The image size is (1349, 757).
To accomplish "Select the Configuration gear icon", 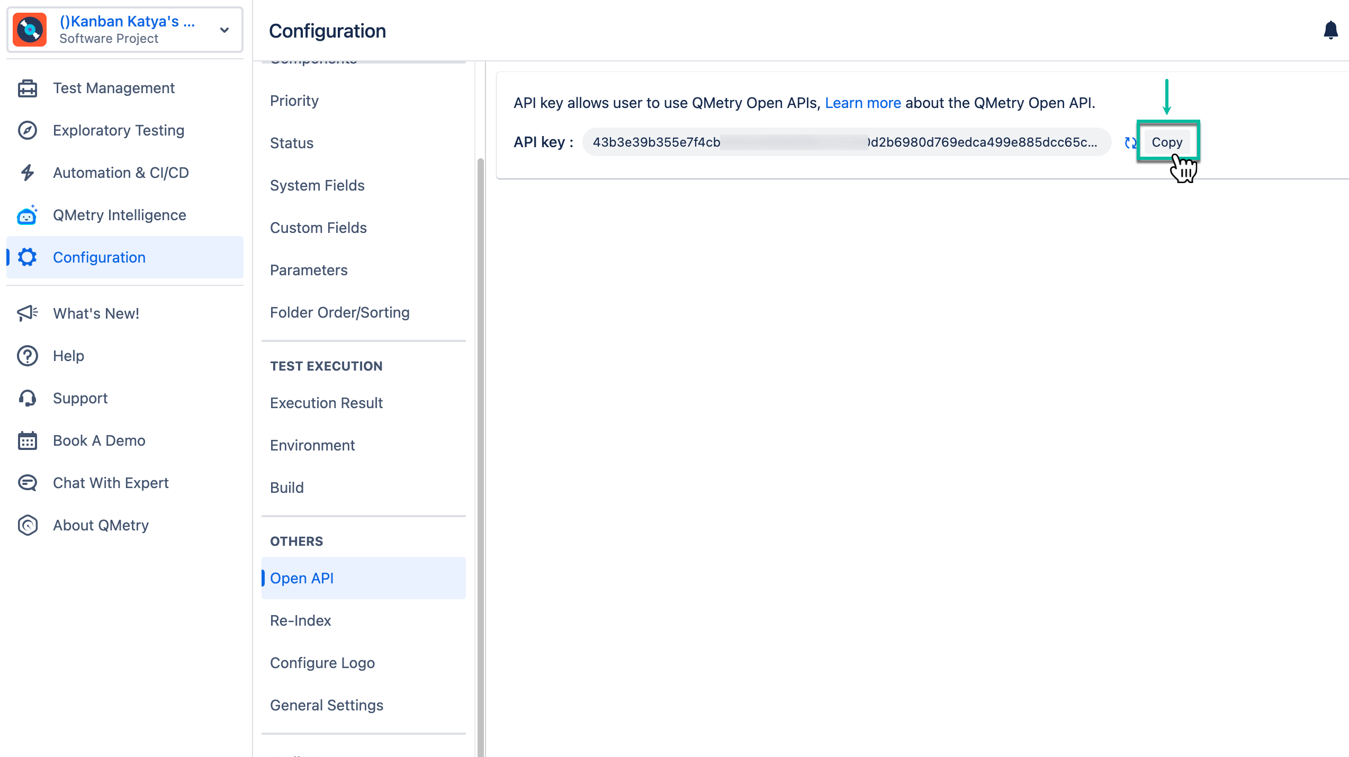I will tap(26, 257).
